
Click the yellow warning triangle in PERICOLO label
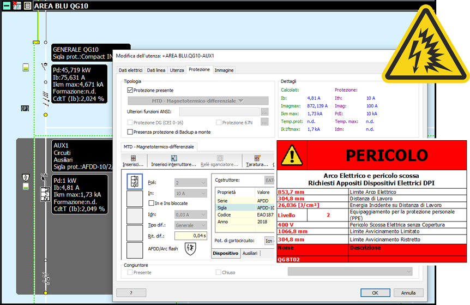tap(291, 155)
